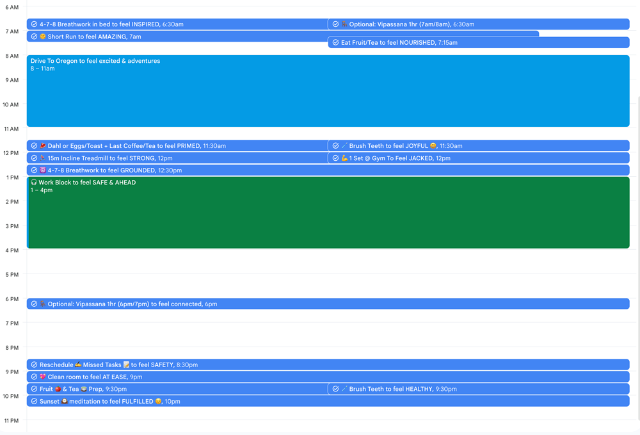Open Short Run to feel AMAZING task

point(177,37)
